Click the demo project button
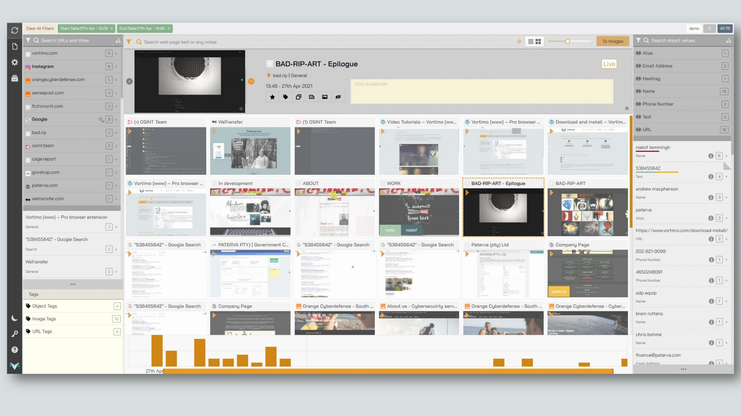This screenshot has height=416, width=741. [694, 28]
